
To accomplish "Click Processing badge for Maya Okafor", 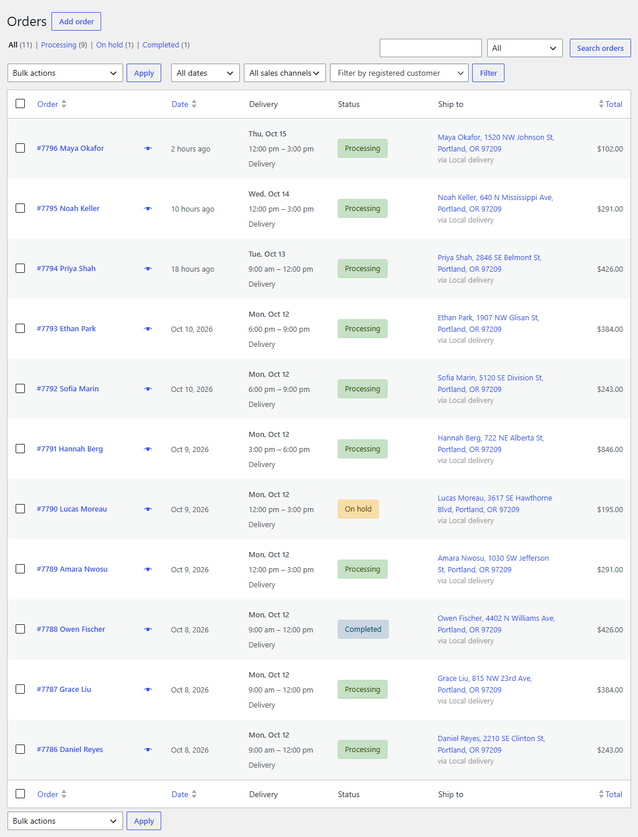I will (362, 149).
